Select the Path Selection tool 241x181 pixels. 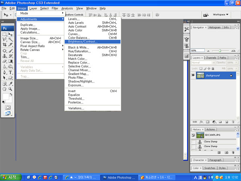coord(4,78)
